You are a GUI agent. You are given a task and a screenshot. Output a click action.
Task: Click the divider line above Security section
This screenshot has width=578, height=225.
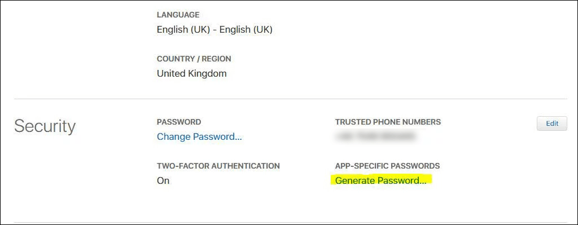pyautogui.click(x=291, y=99)
